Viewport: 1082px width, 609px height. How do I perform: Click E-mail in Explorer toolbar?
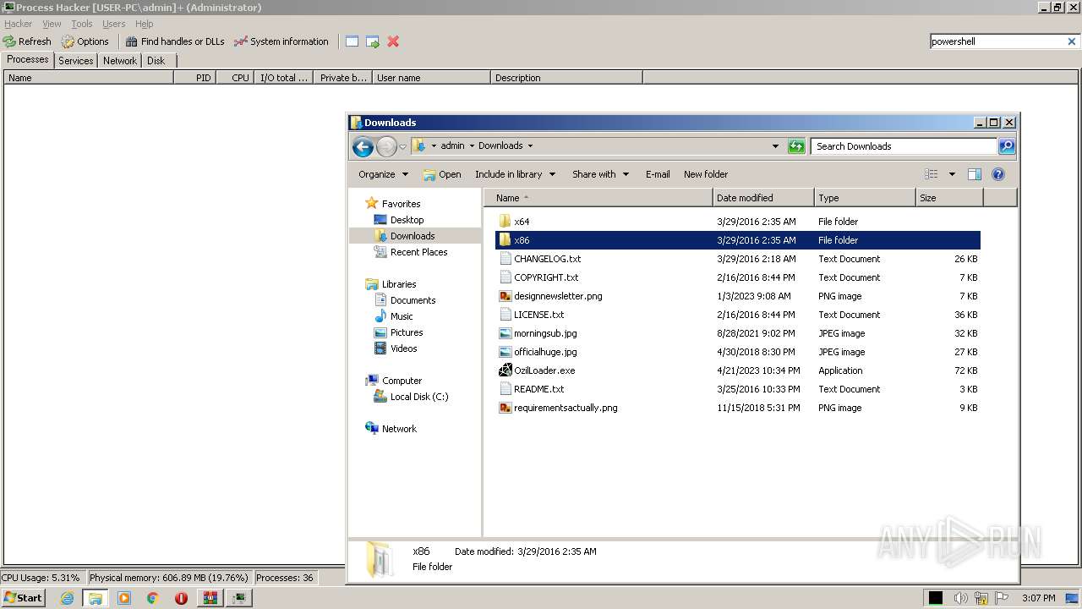point(658,174)
